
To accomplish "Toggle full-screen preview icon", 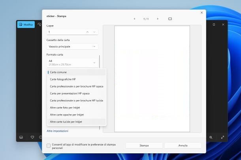I will coord(170,19).
